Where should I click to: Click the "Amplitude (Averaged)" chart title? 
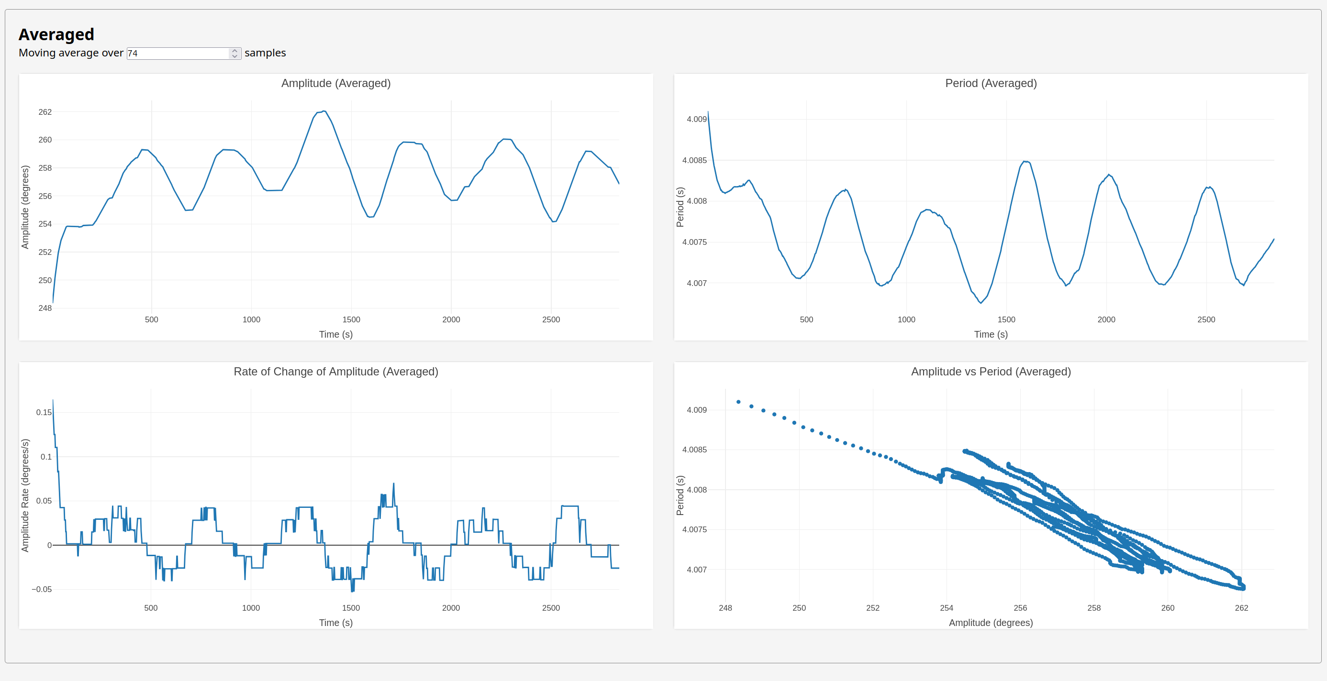tap(336, 83)
